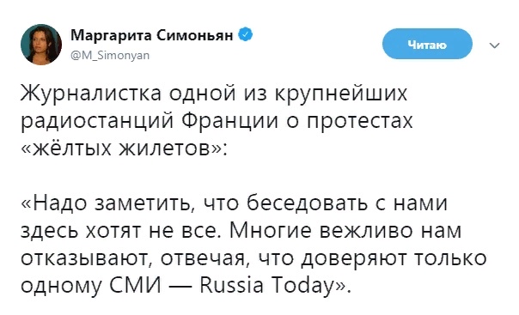Open the display name Маргарита Симоньян

point(152,35)
